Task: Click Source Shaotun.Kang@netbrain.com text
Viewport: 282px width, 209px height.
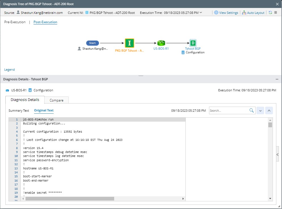Action: coord(42,13)
